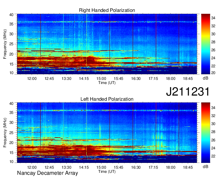Click 35 MHz tick of Right Handed plot
Screen dimensions: 219x177
click(x=11, y=24)
